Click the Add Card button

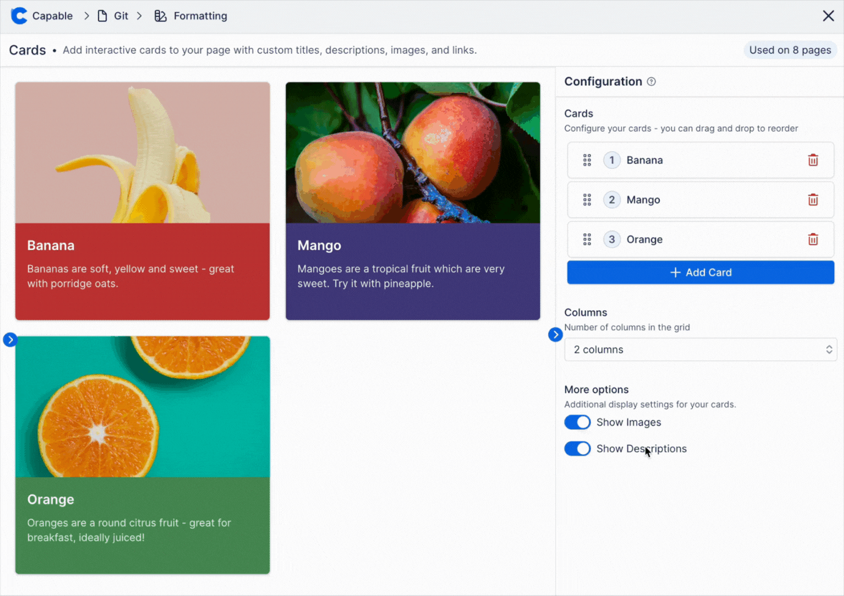700,272
